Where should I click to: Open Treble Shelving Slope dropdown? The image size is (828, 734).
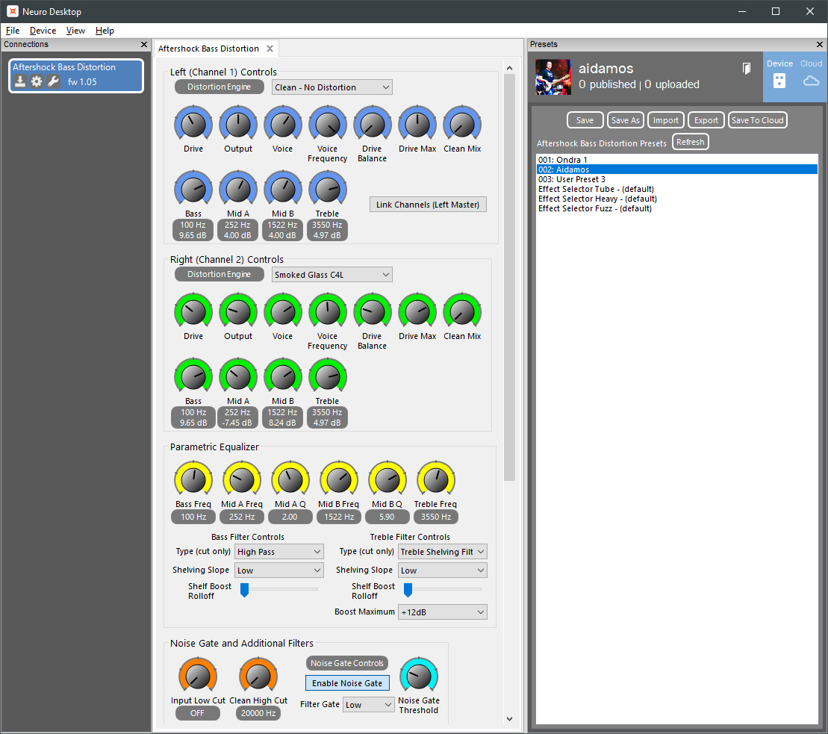click(443, 570)
